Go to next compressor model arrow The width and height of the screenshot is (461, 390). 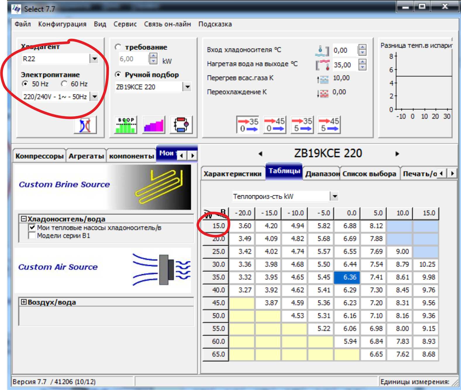pos(397,154)
